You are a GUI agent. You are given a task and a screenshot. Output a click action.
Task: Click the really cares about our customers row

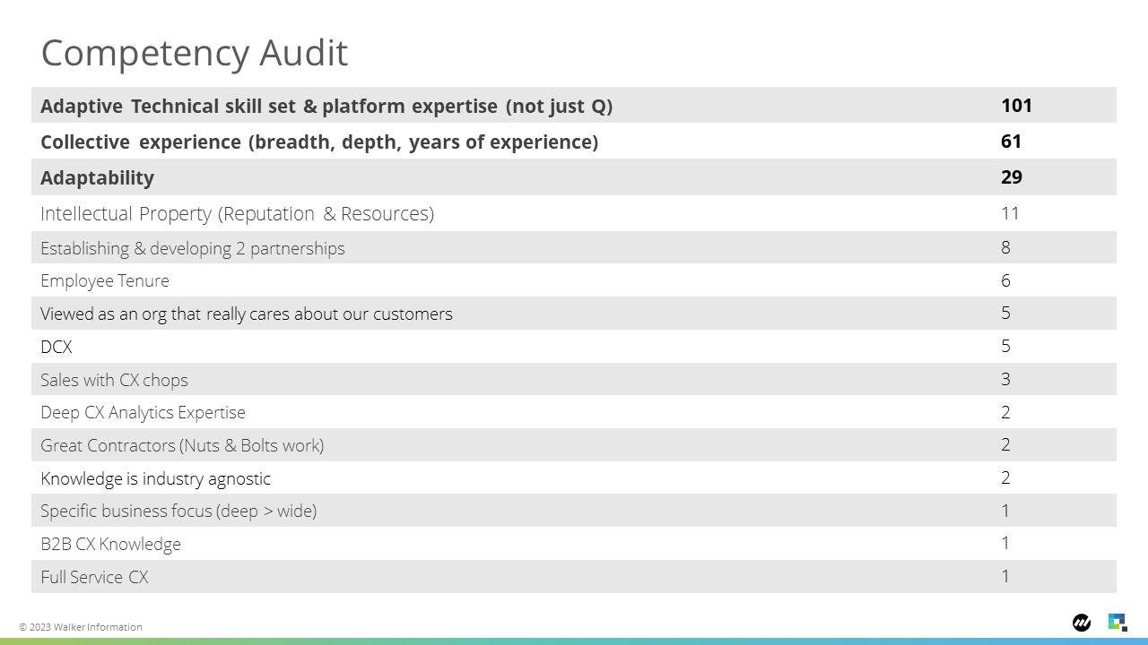[x=574, y=314]
